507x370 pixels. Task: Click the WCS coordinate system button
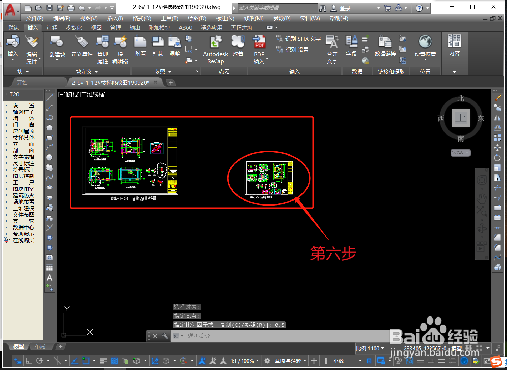461,153
